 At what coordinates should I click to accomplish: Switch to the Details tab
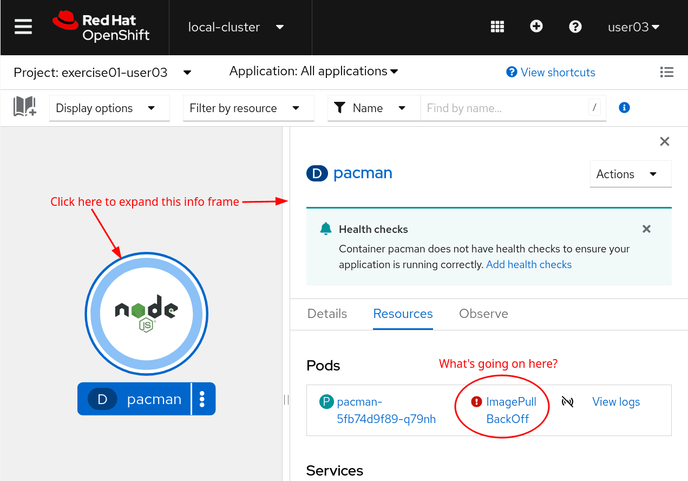click(327, 314)
